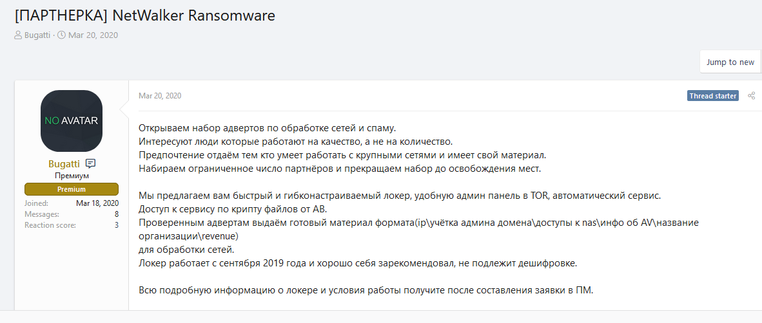This screenshot has height=323, width=762.
Task: Open the post permalink date above the message
Action: click(x=160, y=96)
